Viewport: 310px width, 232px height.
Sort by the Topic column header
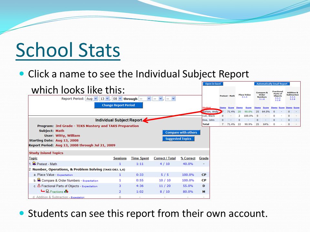tap(33, 158)
